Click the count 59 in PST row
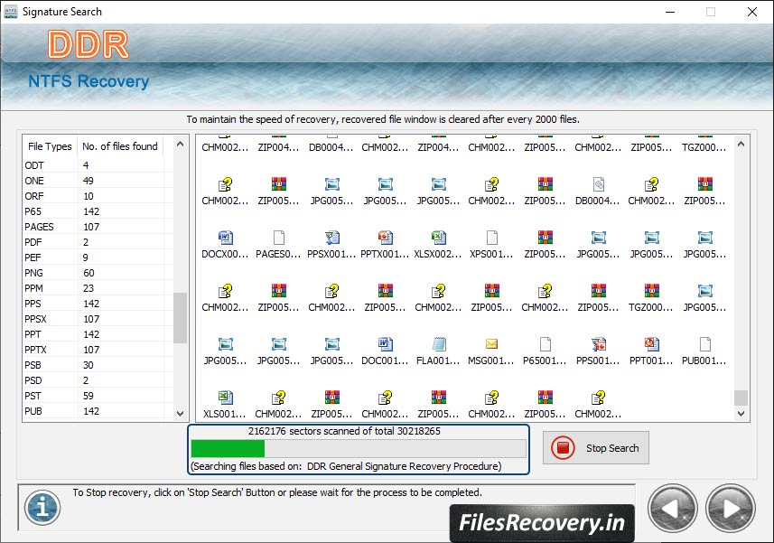This screenshot has height=543, width=774. point(88,396)
